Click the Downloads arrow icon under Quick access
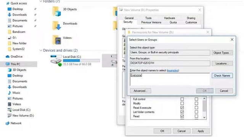Viewport: 244px width, 137px height. point(10,15)
